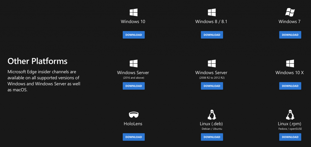
Task: Click the Linux (.rpm) label
Action: point(289,124)
